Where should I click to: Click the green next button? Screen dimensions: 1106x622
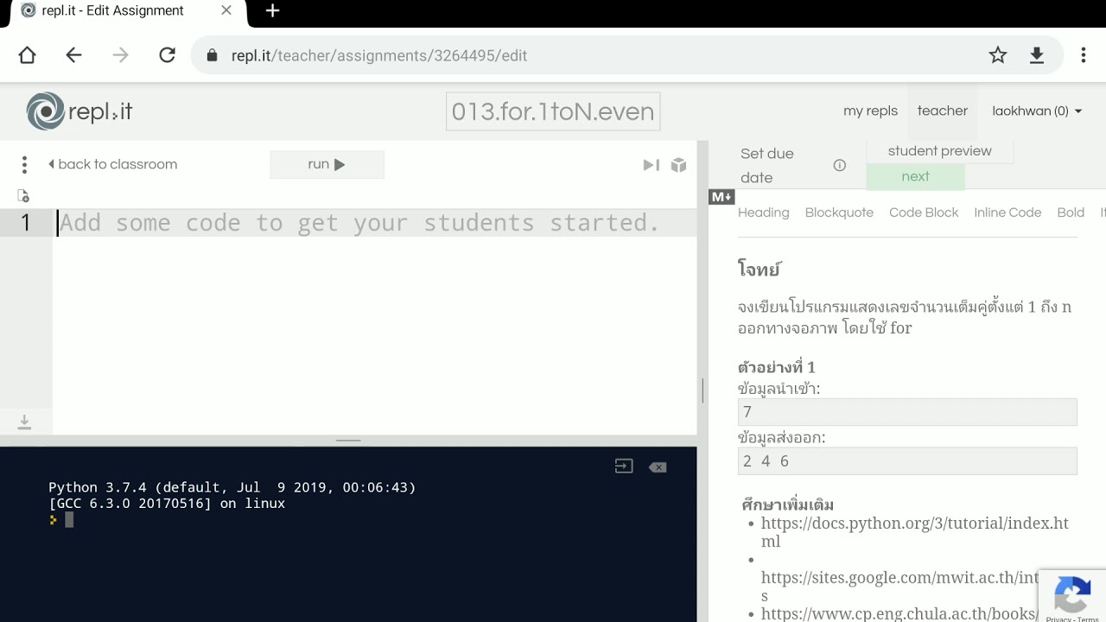tap(915, 176)
